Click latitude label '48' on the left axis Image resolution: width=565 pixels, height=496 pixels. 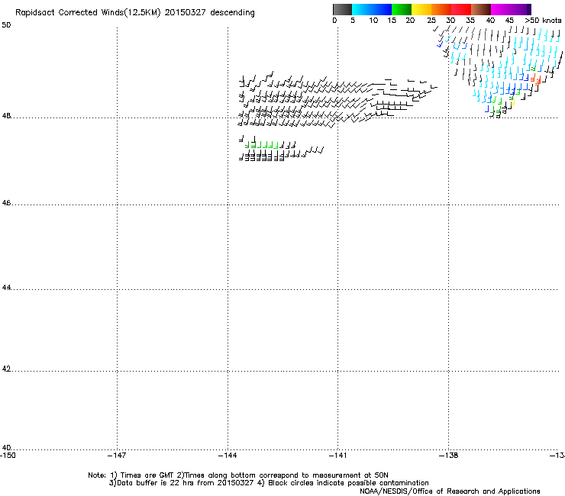(6, 116)
